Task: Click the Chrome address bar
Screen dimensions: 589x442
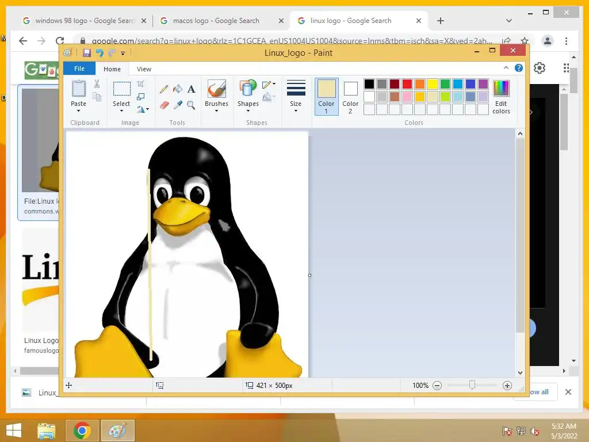Action: coord(292,41)
